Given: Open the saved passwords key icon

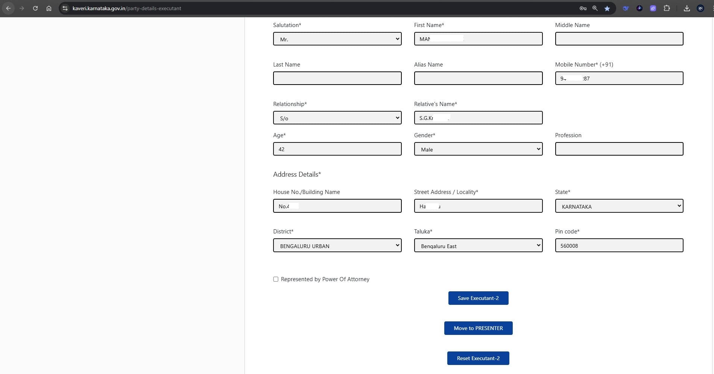Looking at the screenshot, I should point(583,8).
